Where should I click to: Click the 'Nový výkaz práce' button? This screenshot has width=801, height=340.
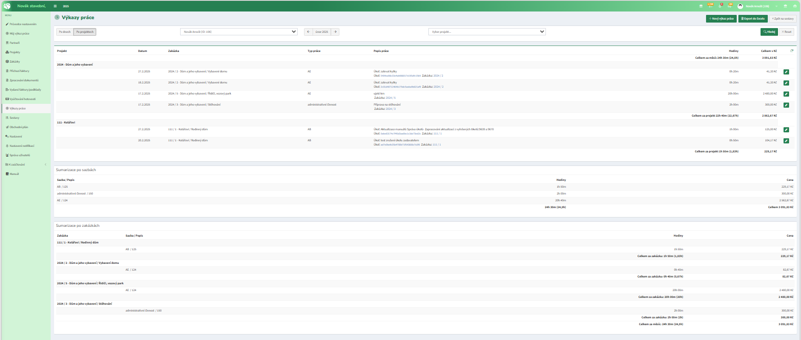click(721, 19)
